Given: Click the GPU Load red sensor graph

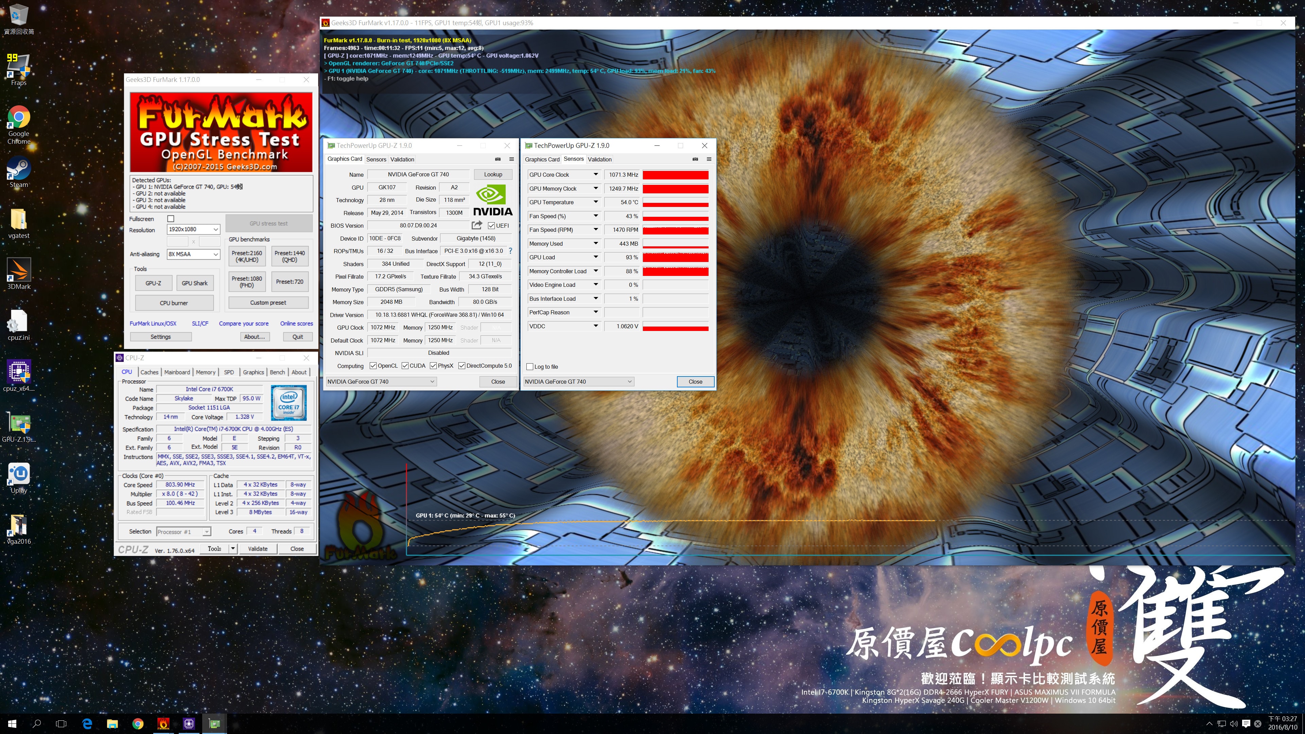Looking at the screenshot, I should tap(675, 257).
